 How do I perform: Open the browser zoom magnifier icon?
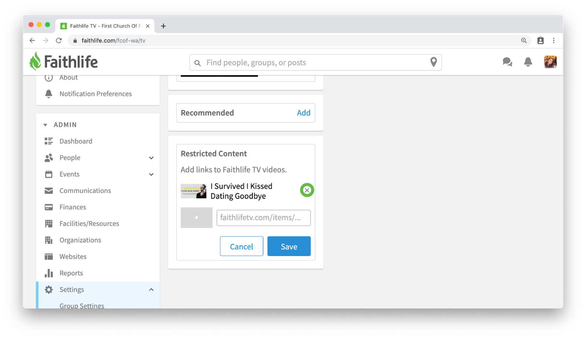click(524, 41)
